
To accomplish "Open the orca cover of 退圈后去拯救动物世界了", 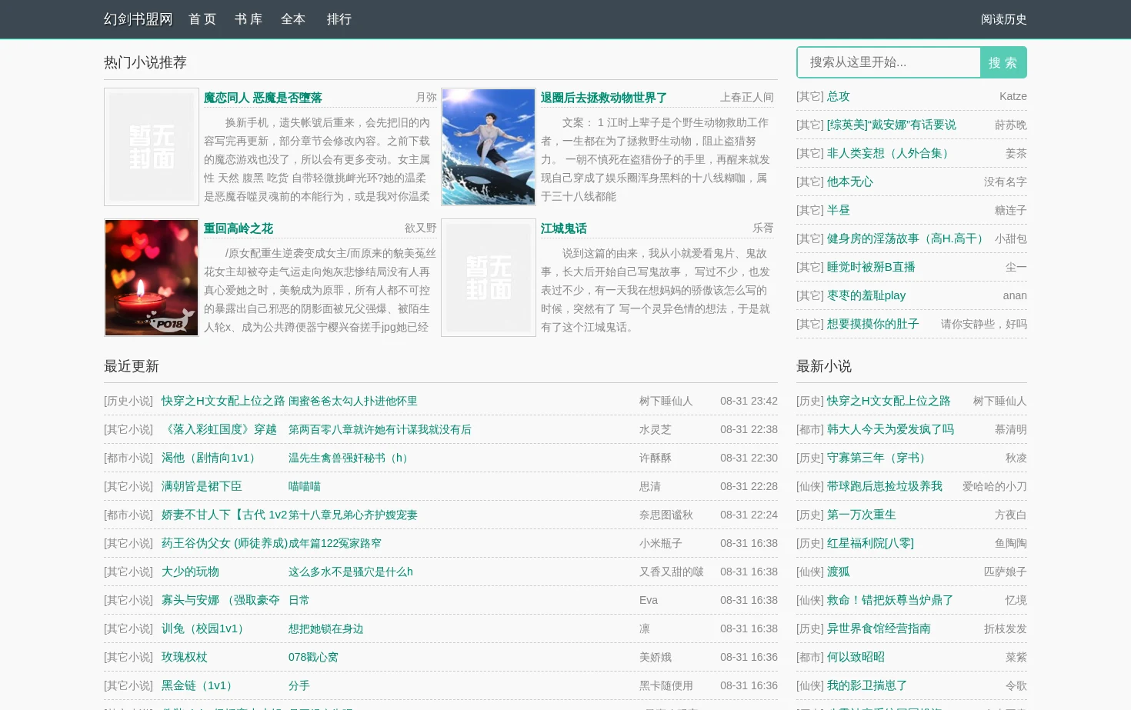I will (489, 147).
